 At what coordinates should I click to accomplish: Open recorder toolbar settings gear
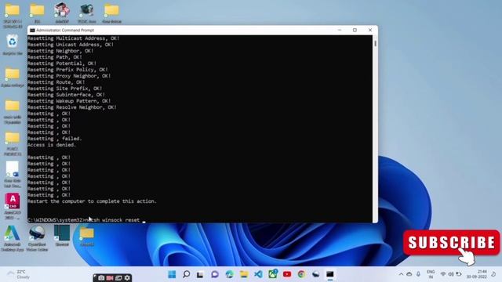(x=127, y=278)
